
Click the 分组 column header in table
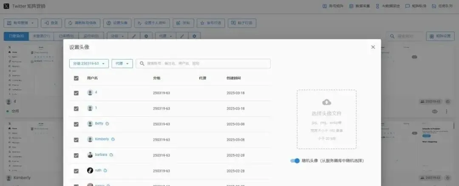[x=156, y=78]
